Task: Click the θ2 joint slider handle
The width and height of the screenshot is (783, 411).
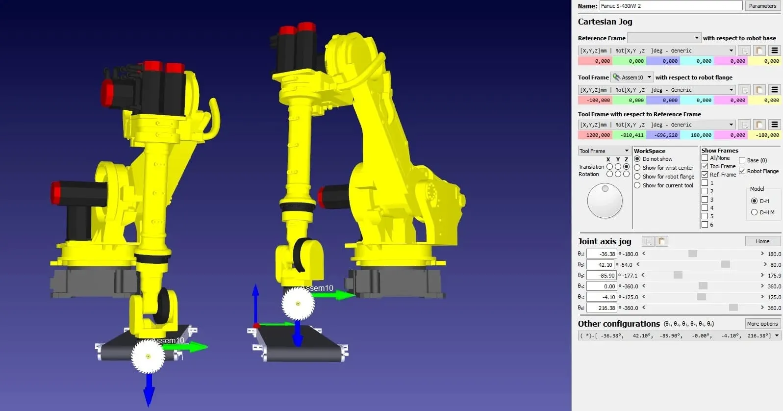Action: click(726, 265)
